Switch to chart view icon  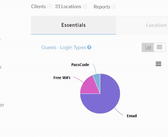pos(148,47)
